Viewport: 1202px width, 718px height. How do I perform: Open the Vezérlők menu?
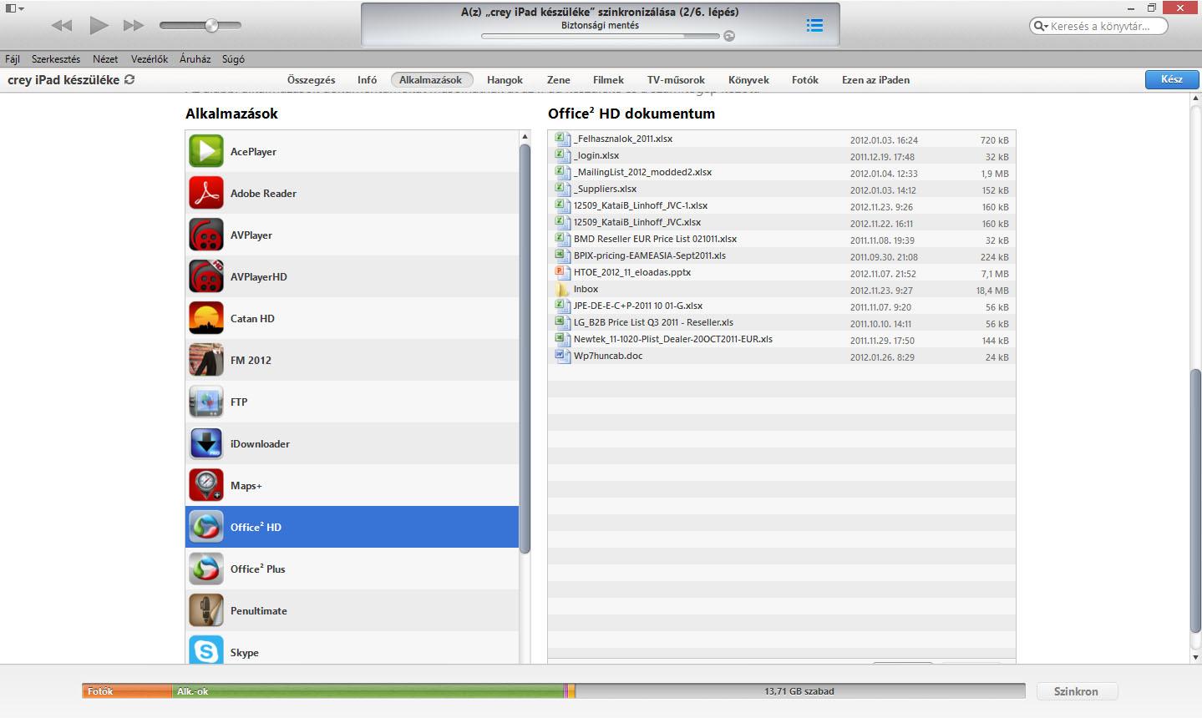150,59
